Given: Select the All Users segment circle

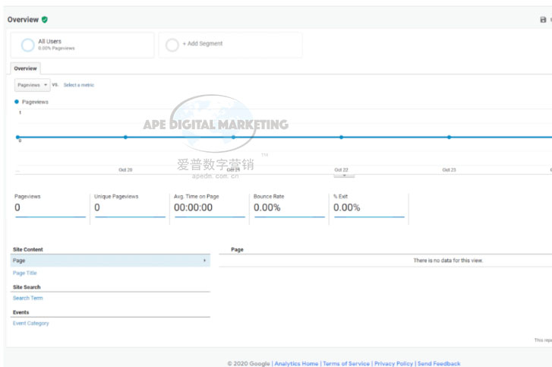Looking at the screenshot, I should [27, 45].
